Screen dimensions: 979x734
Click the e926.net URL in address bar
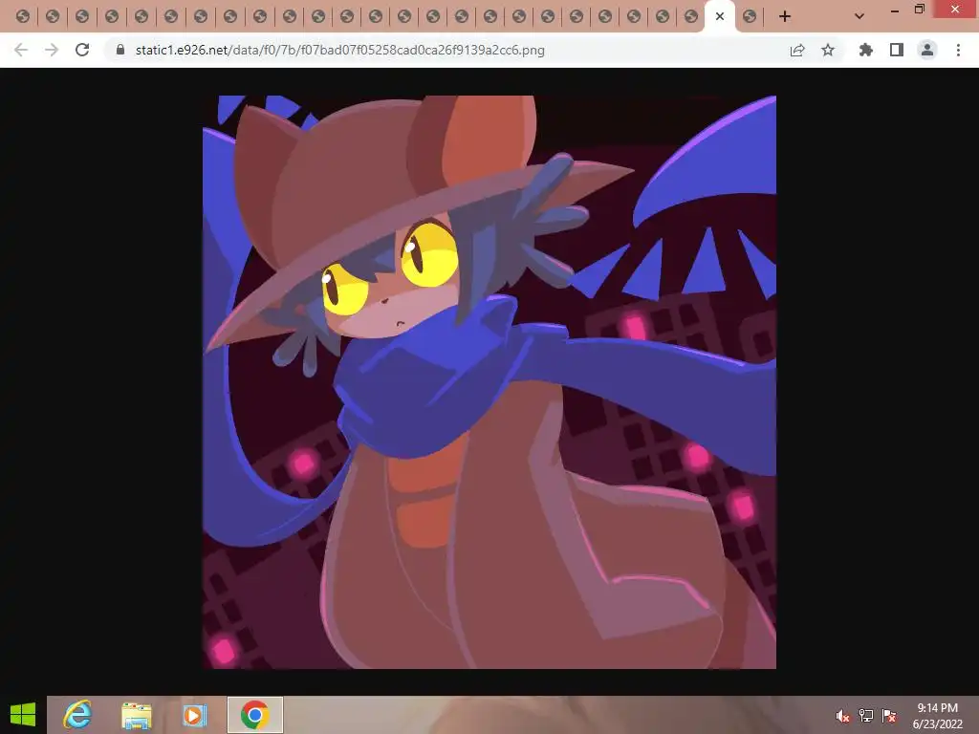tap(339, 50)
